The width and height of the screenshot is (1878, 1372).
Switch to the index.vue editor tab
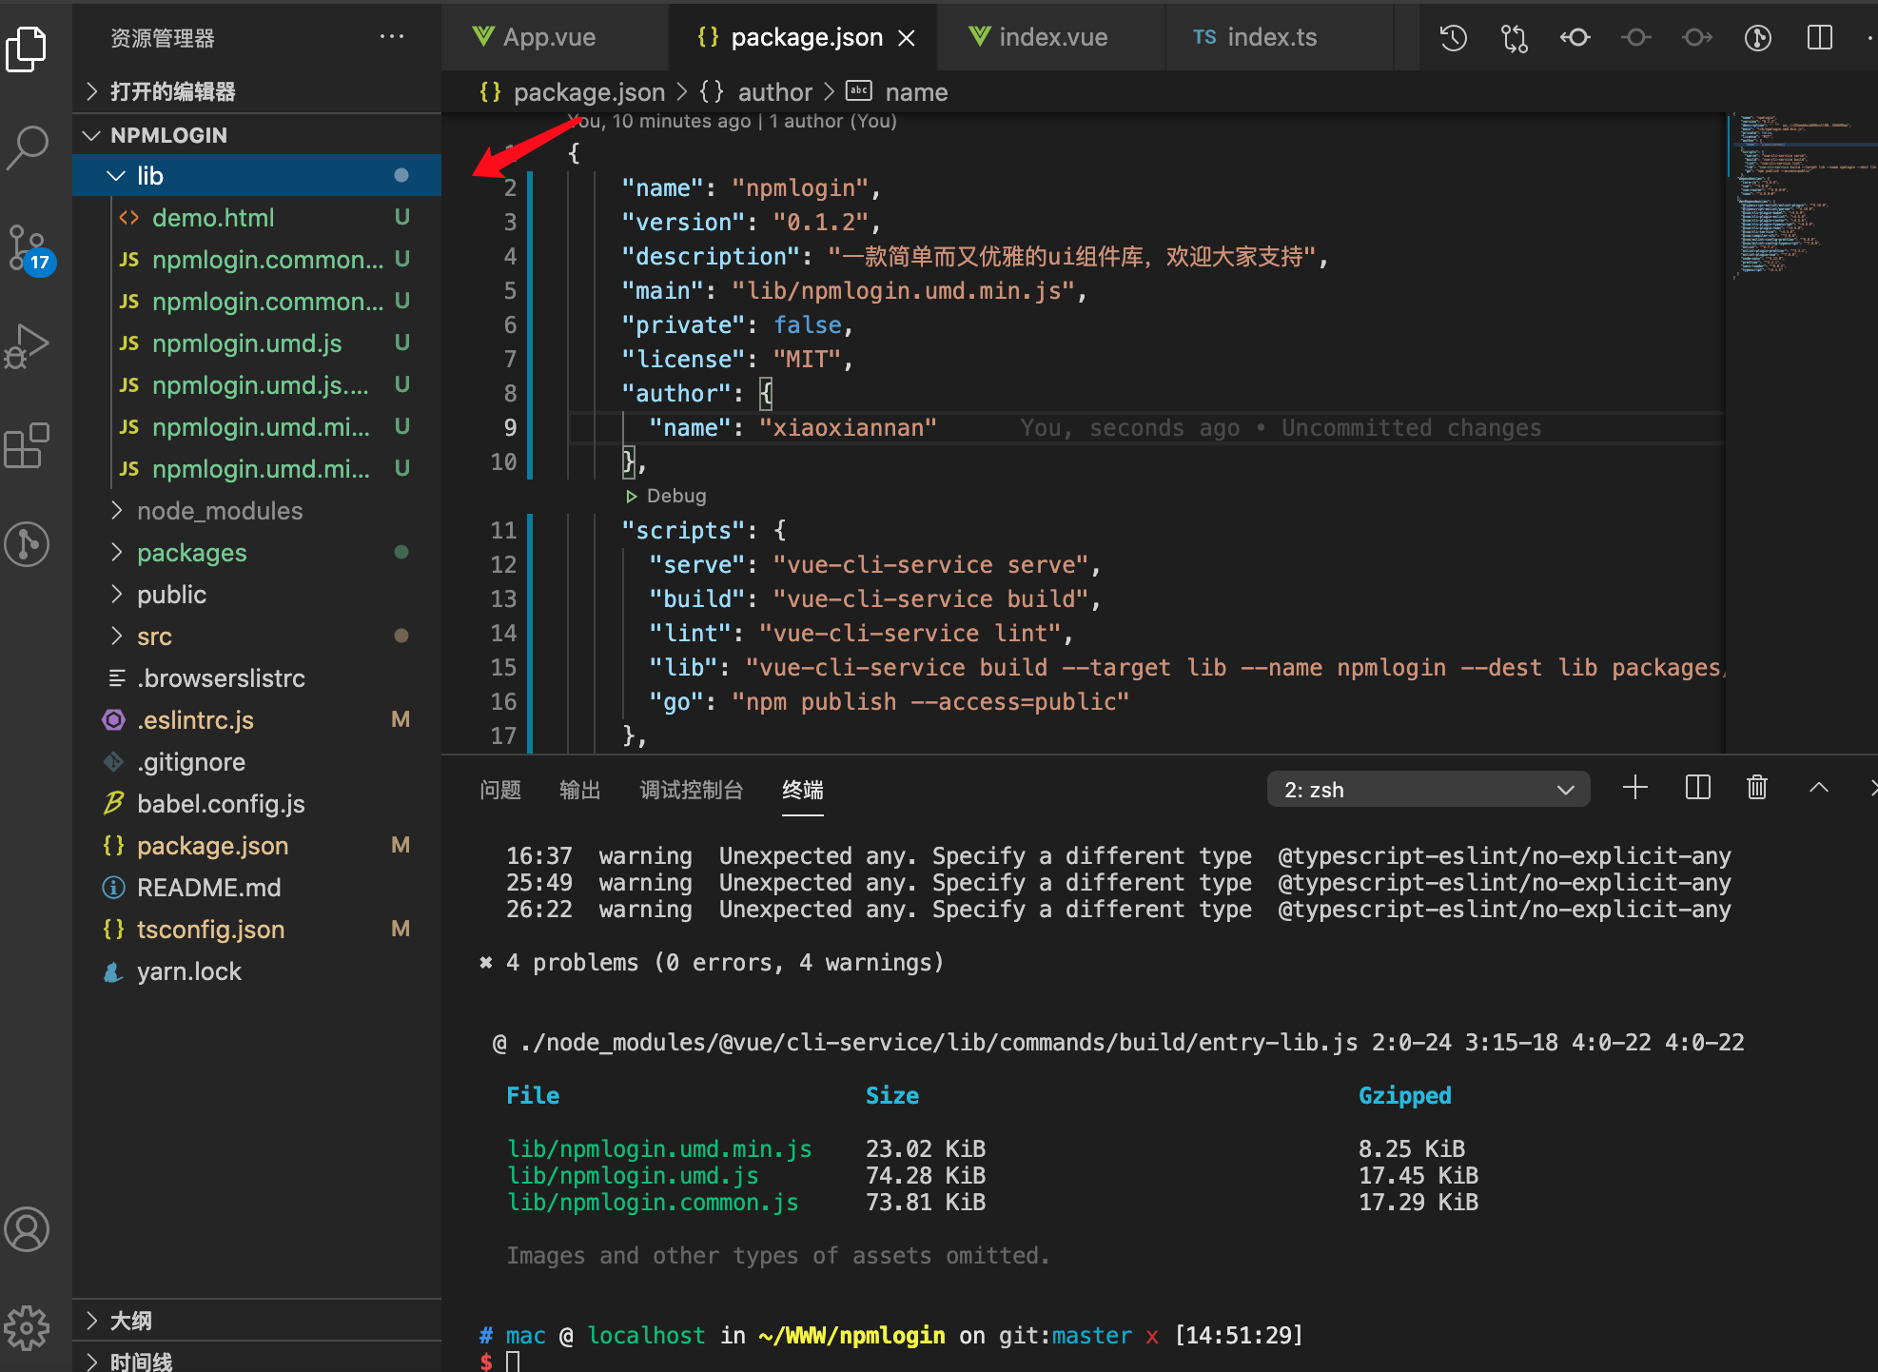(1051, 38)
